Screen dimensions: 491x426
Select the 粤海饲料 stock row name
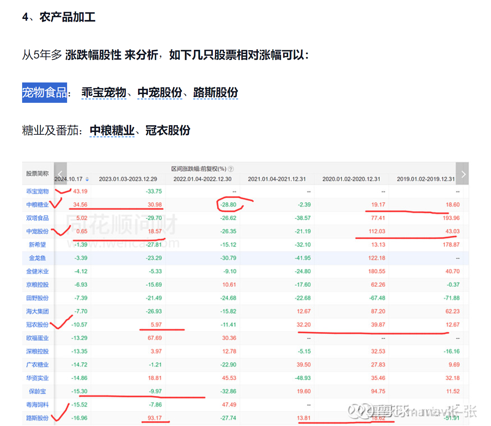pyautogui.click(x=38, y=405)
